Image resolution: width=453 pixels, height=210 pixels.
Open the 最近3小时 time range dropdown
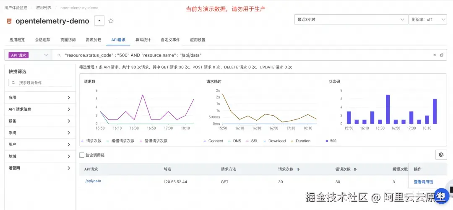(x=351, y=19)
